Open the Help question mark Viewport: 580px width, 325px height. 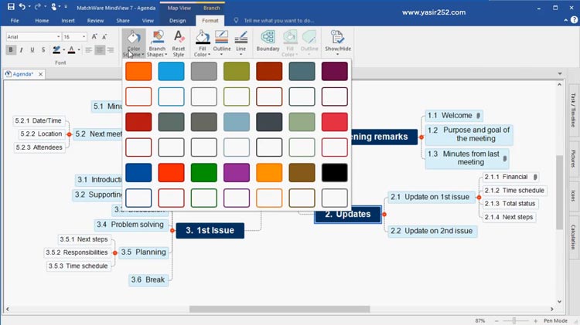click(x=574, y=20)
